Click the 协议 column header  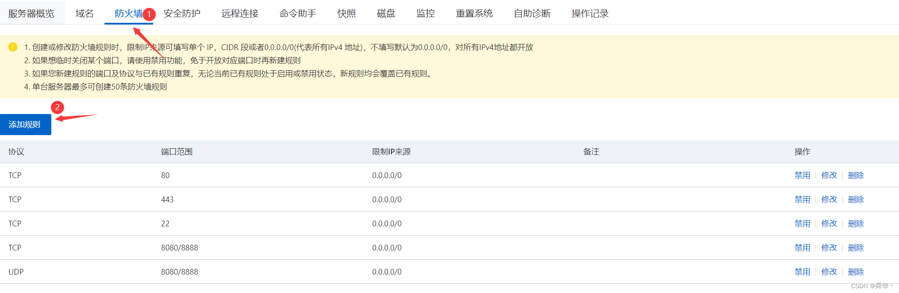16,152
